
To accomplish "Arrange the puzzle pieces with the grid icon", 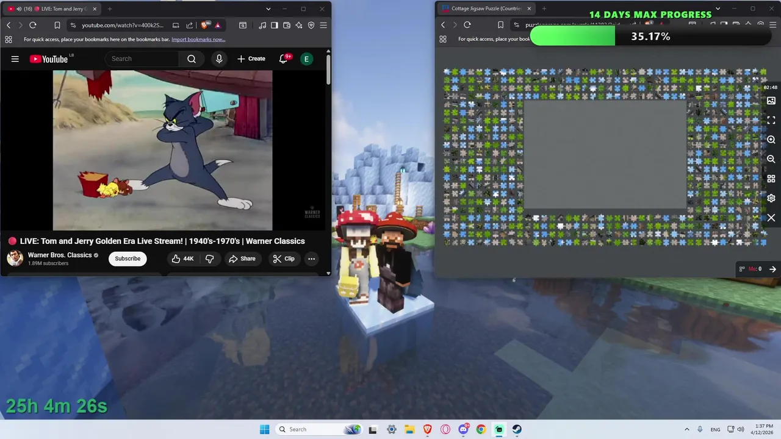I will click(771, 179).
